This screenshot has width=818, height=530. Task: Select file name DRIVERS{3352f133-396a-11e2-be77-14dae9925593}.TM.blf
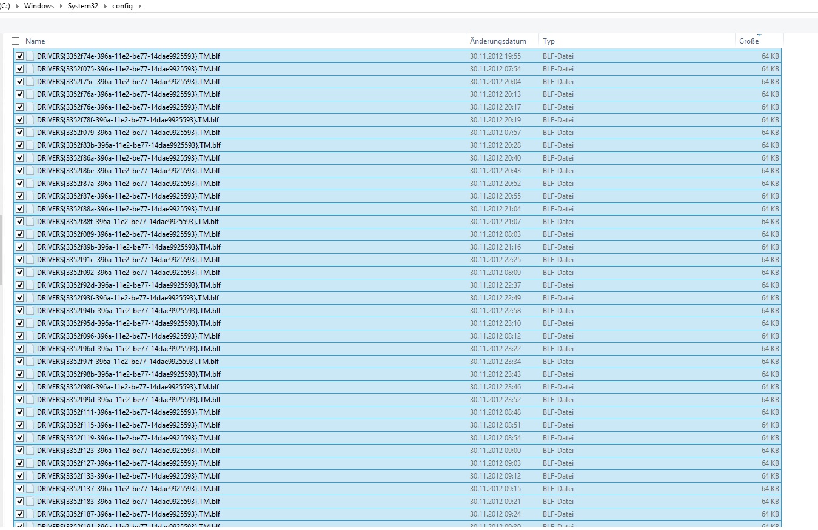[x=129, y=476]
